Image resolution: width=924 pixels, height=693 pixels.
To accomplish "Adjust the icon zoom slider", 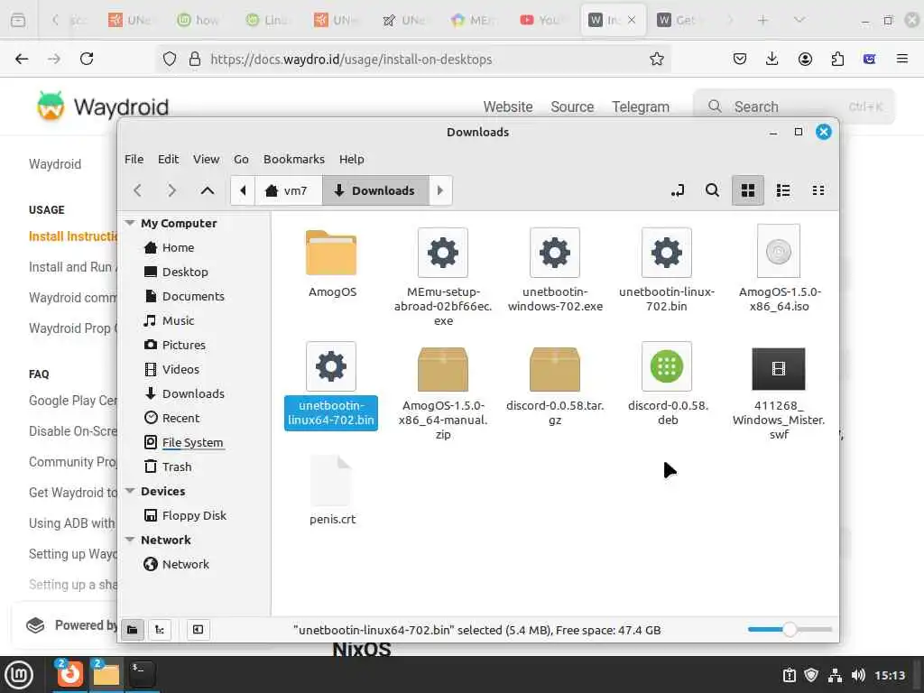I will pos(790,629).
